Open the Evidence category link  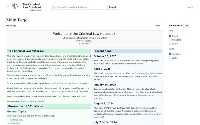15,123
